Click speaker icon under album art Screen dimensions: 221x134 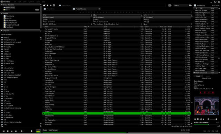(208, 119)
